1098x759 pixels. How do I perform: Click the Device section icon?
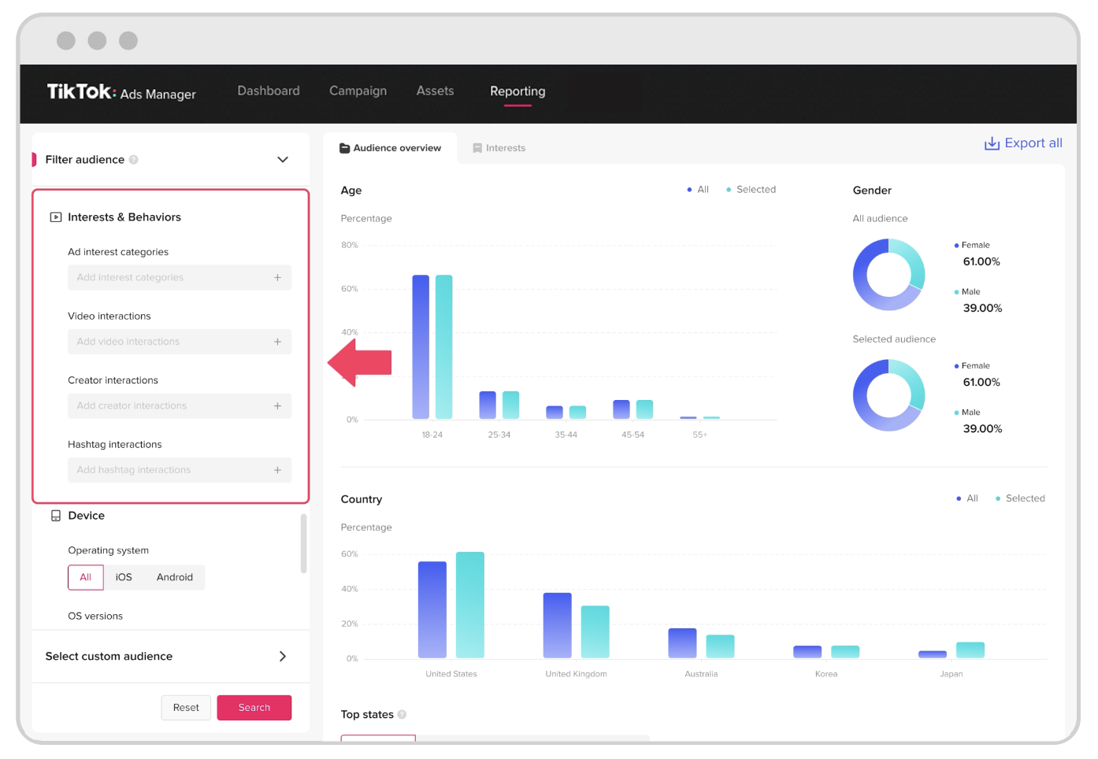pos(56,516)
